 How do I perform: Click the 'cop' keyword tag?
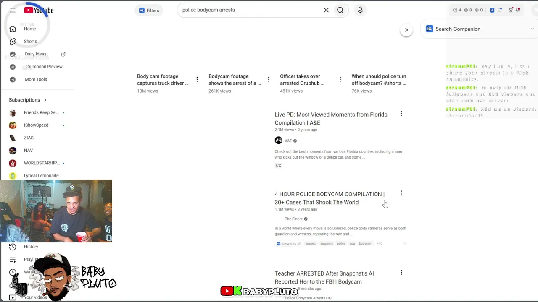[x=352, y=244]
